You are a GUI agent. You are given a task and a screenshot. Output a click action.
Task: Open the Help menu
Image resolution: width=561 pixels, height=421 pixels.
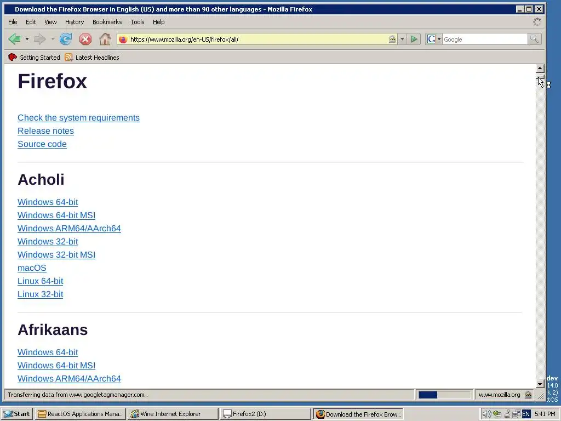[x=158, y=22]
